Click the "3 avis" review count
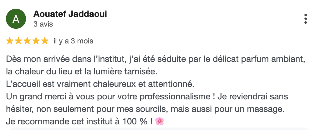Viewport: 316px width, 130px height. tap(43, 24)
